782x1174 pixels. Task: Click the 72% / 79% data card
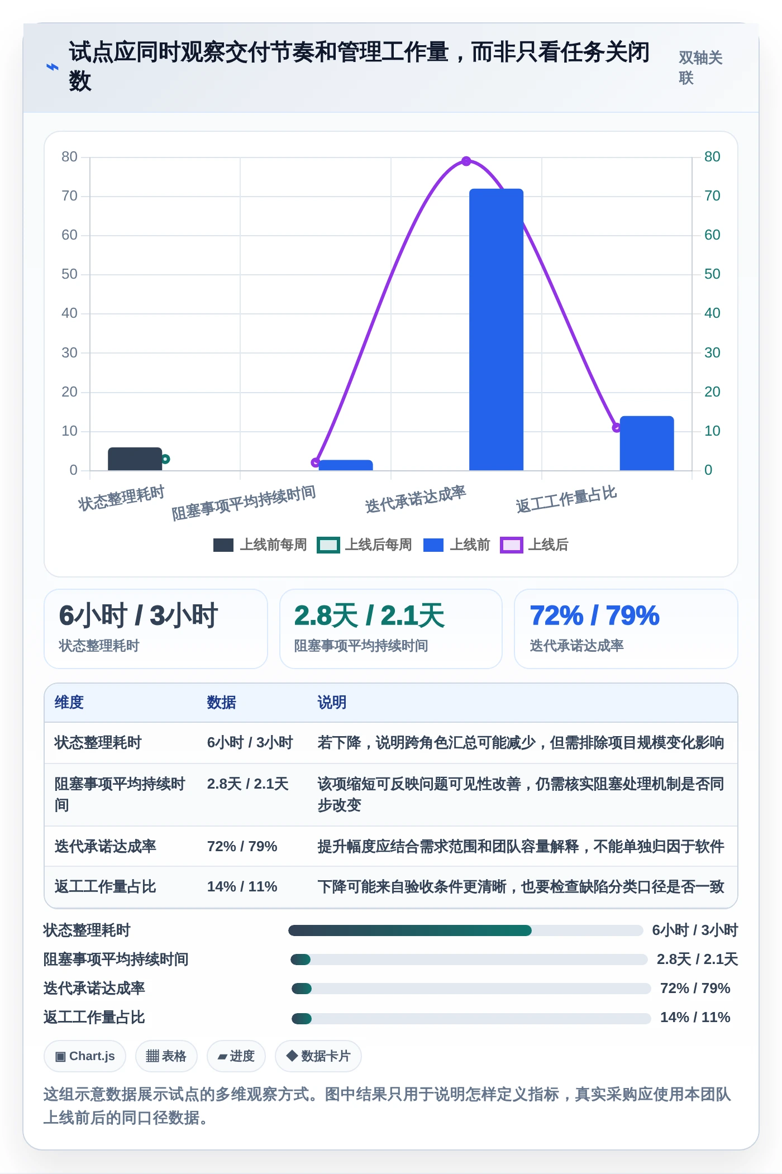(626, 629)
